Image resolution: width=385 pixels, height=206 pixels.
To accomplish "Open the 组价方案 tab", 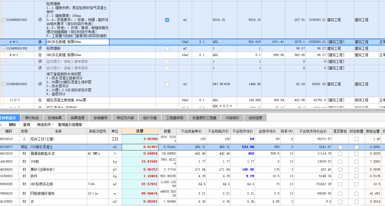I will tap(150, 118).
